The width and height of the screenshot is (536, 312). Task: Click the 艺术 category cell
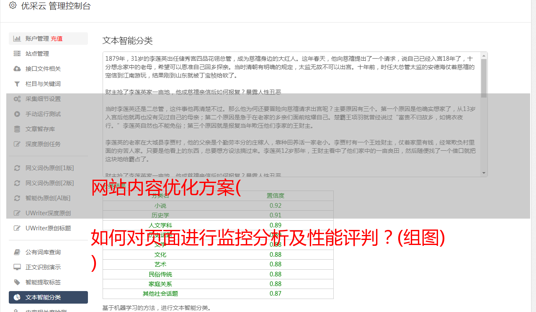(x=160, y=264)
